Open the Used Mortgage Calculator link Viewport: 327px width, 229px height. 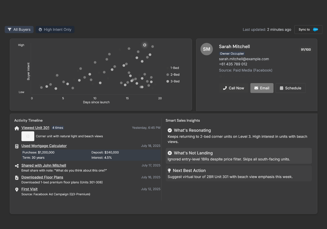(x=44, y=146)
